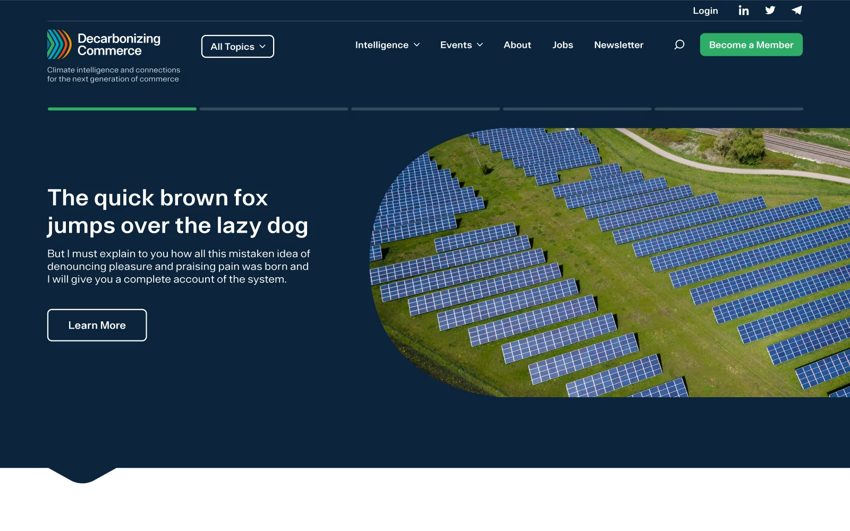Jump to the fourth slide indicator
Viewport: 850px width, 531px height.
coord(577,109)
